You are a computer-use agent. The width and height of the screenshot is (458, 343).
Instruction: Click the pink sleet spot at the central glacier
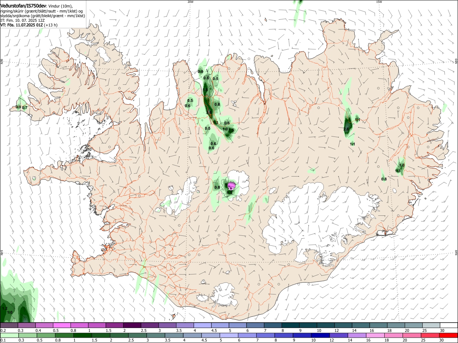(x=231, y=186)
